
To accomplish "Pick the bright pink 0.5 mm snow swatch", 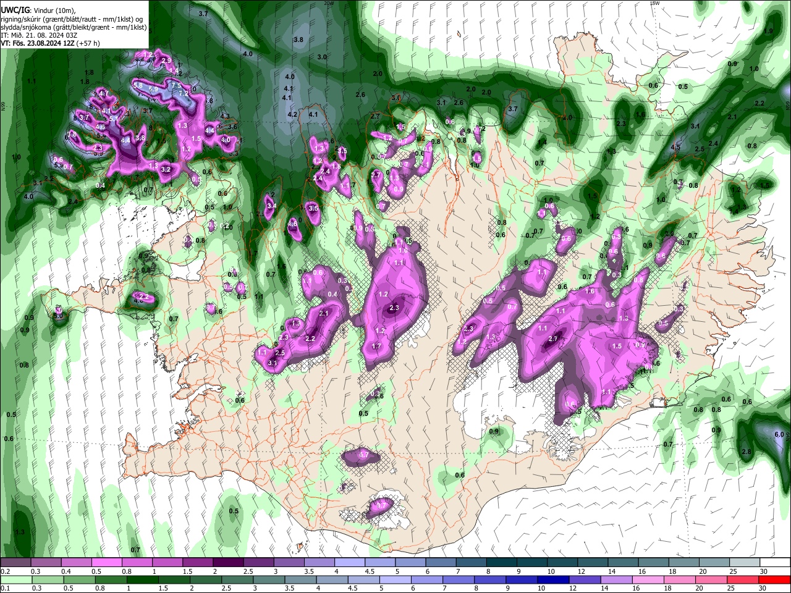I will [x=106, y=563].
